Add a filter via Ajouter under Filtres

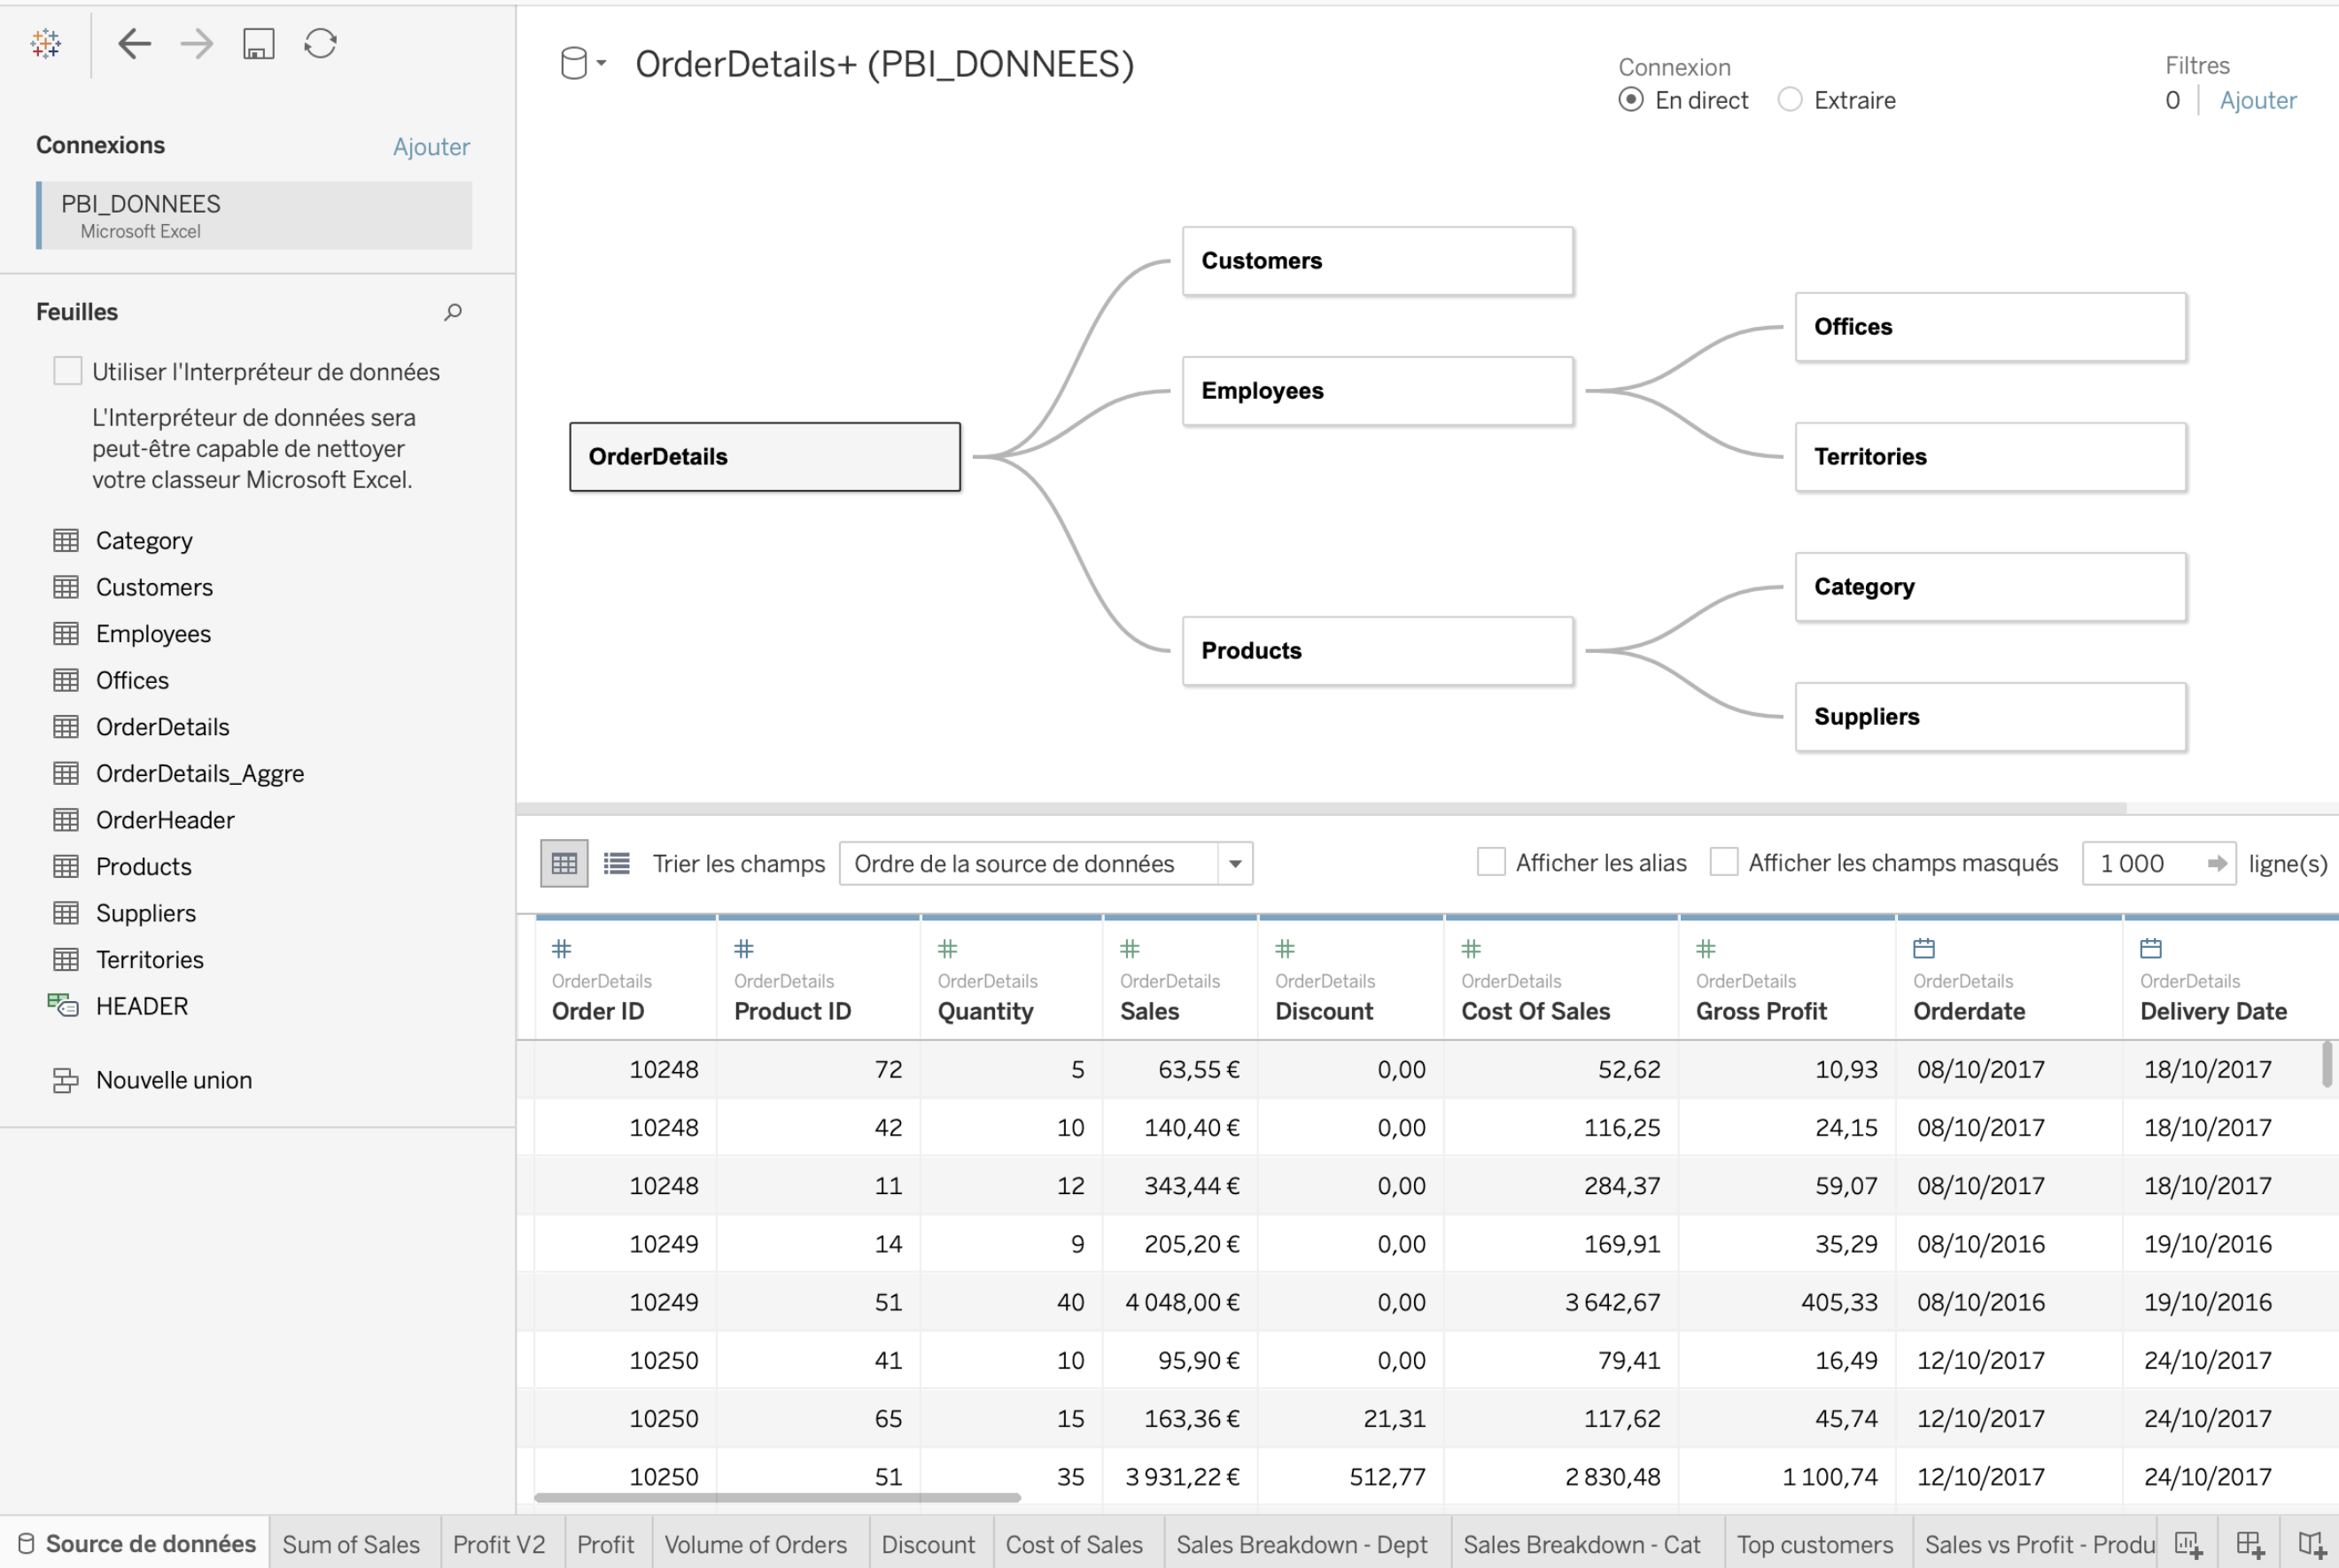(2258, 100)
